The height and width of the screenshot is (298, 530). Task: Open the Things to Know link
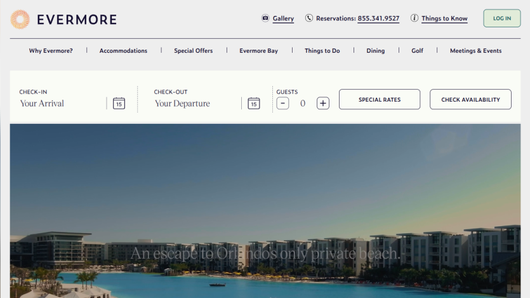[444, 18]
